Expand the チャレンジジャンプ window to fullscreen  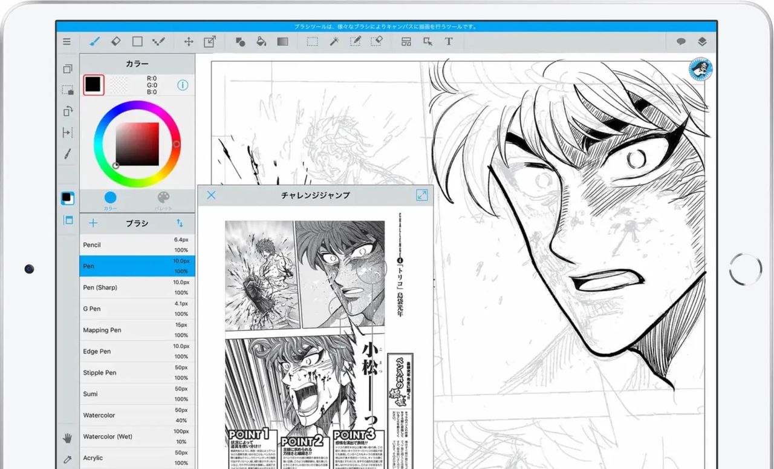pos(421,195)
